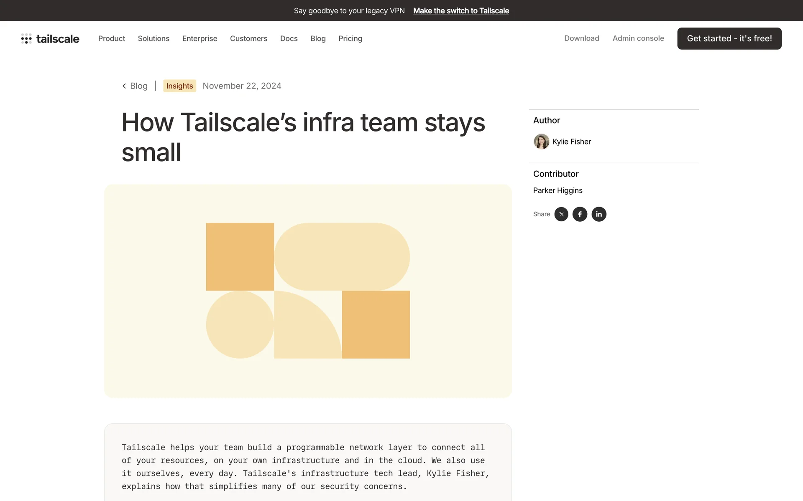
Task: Select Blog in the top navigation
Action: tap(318, 38)
